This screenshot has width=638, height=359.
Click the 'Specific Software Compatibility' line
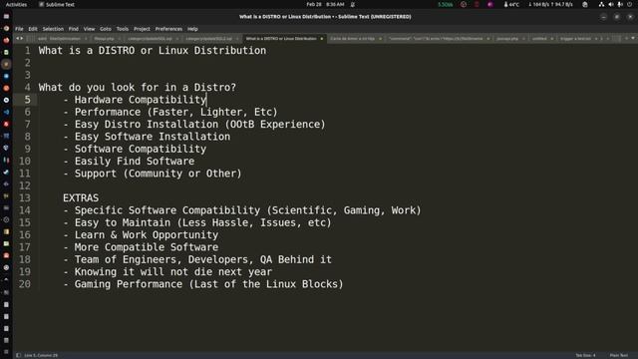click(242, 210)
